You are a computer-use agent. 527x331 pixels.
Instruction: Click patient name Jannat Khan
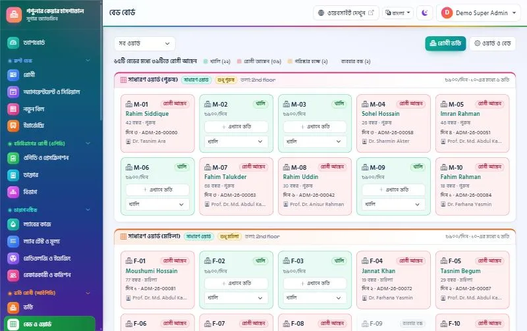(x=378, y=271)
